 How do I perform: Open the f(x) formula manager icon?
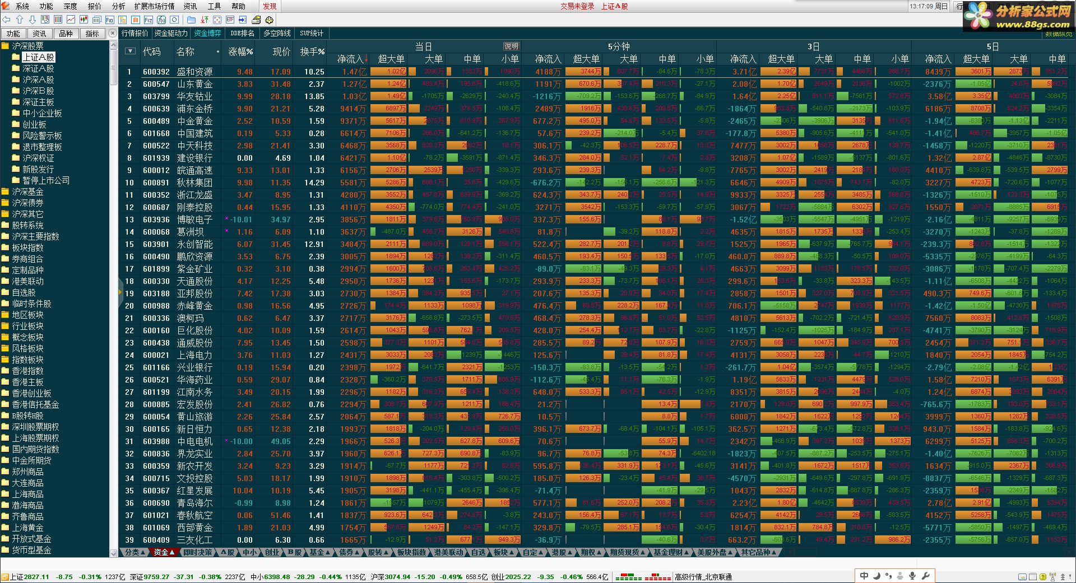pos(161,20)
